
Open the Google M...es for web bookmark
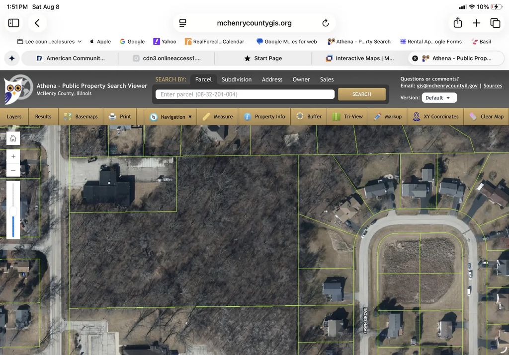[286, 42]
